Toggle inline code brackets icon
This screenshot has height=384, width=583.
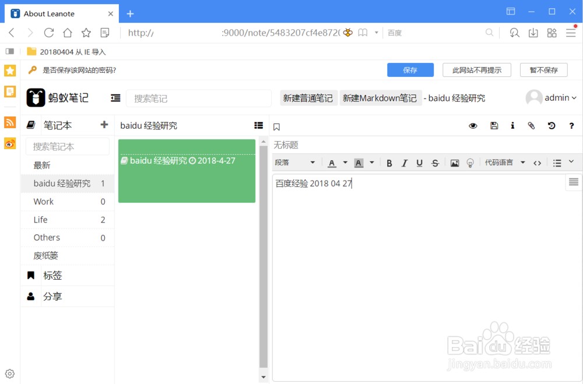pyautogui.click(x=538, y=163)
